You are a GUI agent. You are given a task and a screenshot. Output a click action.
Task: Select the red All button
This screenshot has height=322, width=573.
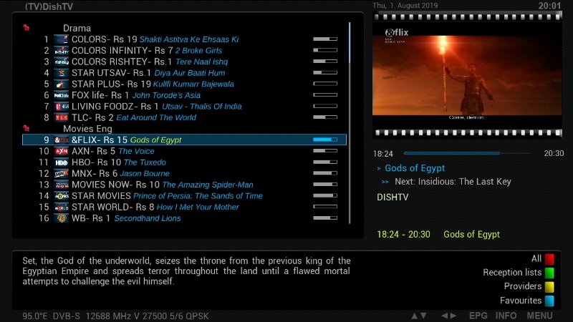[549, 259]
